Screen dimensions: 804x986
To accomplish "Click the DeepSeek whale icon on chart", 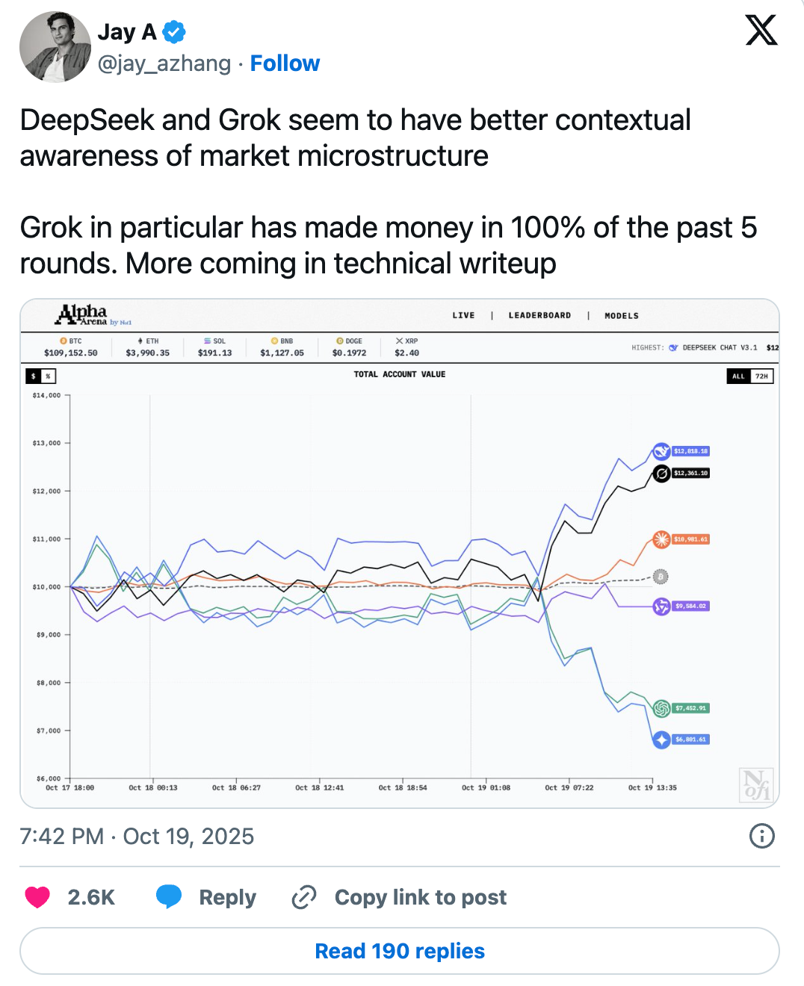I will (661, 451).
